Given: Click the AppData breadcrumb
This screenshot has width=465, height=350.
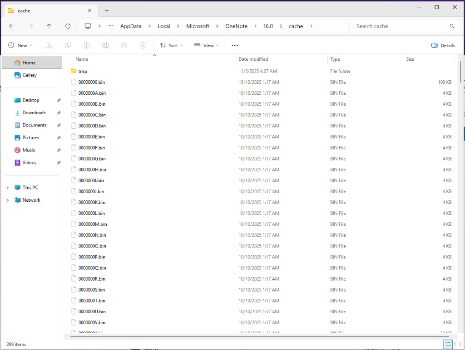Looking at the screenshot, I should pos(131,26).
